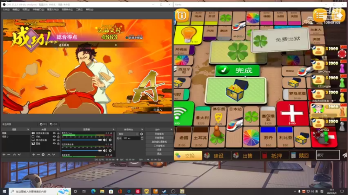Click the mixer panel vertical scrollbar

click(114, 142)
